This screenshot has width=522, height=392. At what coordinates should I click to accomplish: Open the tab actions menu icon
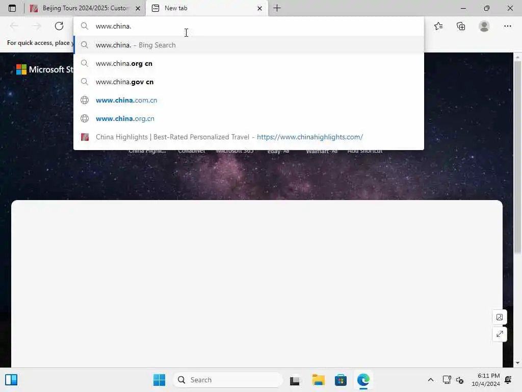[12, 8]
